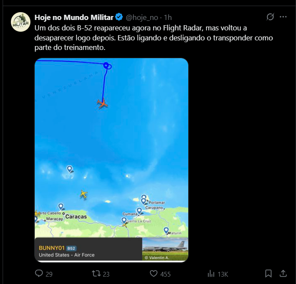Screen dimensions: 296x284
Task: Click the BUNNY01 callsign label
Action: point(51,248)
